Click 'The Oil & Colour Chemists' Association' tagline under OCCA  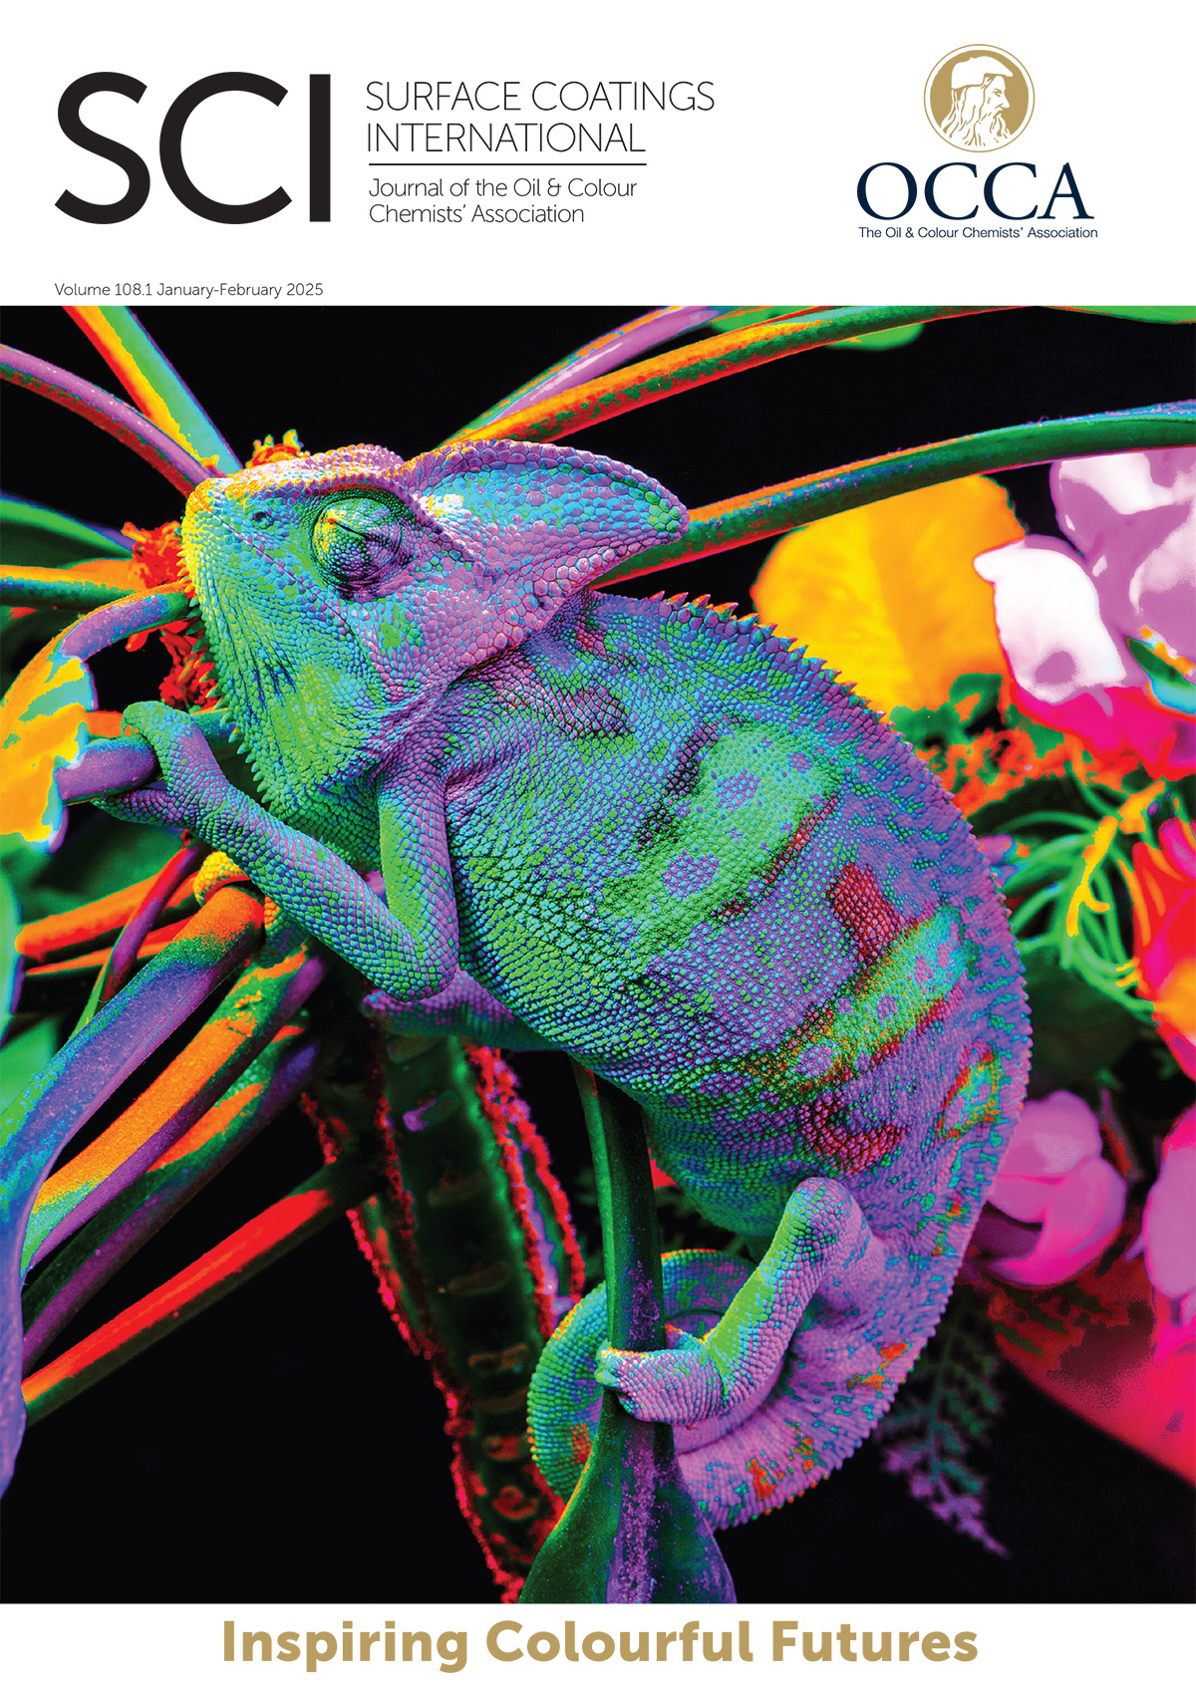point(978,232)
